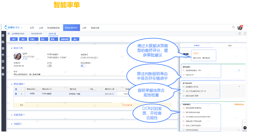Tick the select-all checkbox in the 费用明细 header
The image size is (255, 132).
[16, 89]
